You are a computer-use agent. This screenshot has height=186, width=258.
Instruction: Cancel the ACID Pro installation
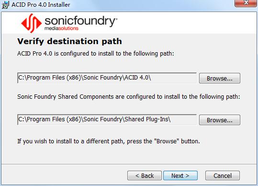pos(223,175)
